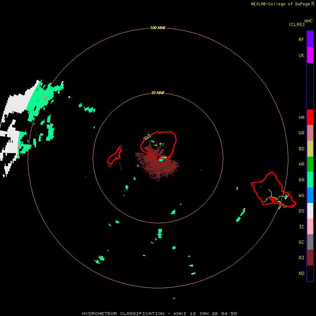This screenshot has width=316, height=316.
Task: Click the 'HHC' product code text
Action: [308, 21]
